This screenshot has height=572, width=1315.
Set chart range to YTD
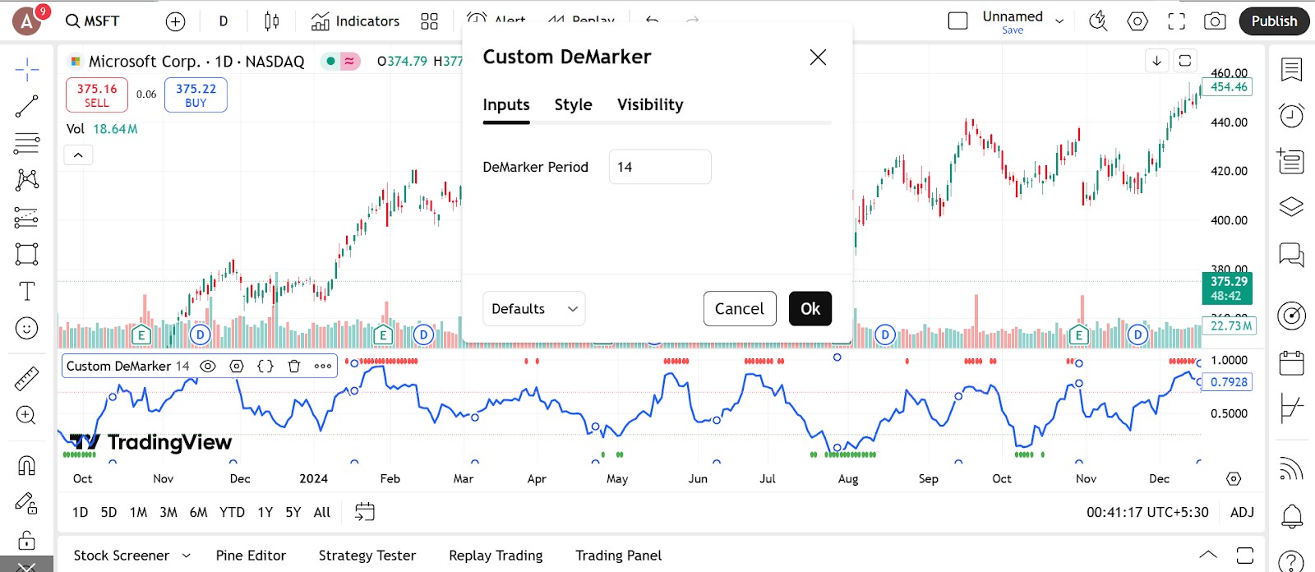pyautogui.click(x=232, y=512)
